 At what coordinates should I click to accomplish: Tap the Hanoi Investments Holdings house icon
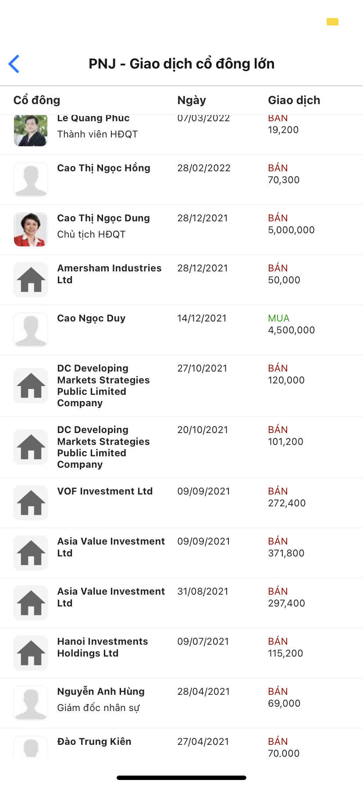(x=31, y=653)
